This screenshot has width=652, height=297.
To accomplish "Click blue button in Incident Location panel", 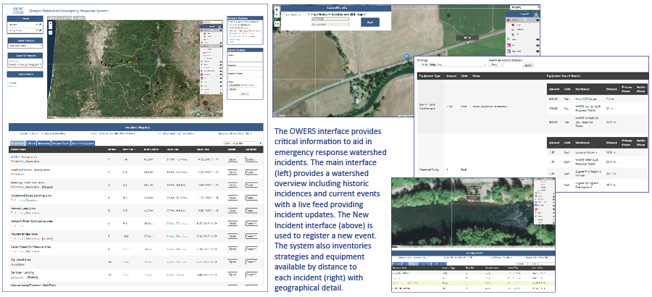I will pyautogui.click(x=370, y=22).
